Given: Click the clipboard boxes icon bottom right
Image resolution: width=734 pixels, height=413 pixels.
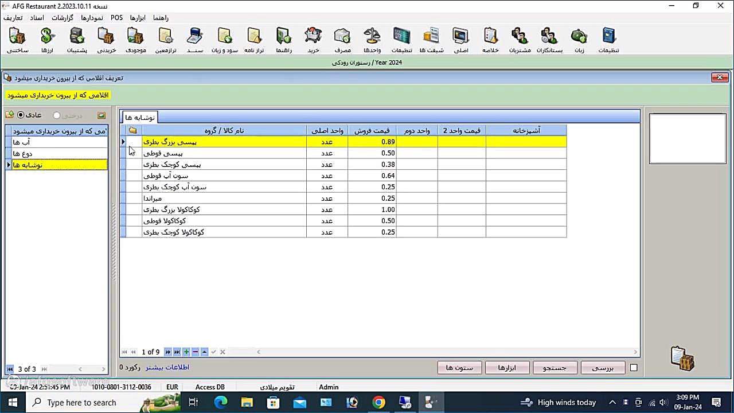Looking at the screenshot, I should coord(682,359).
